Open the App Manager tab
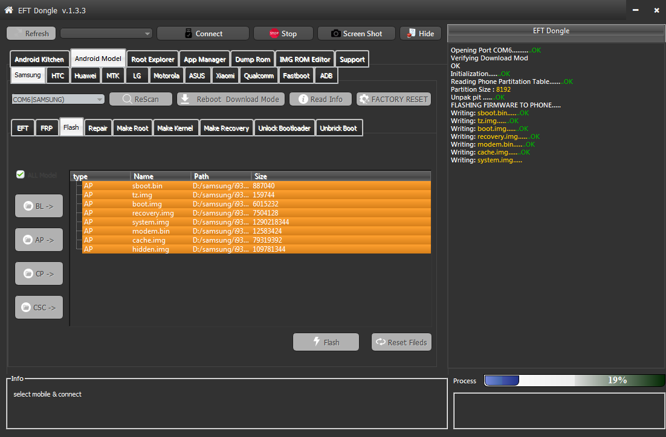This screenshot has width=666, height=437. (205, 59)
